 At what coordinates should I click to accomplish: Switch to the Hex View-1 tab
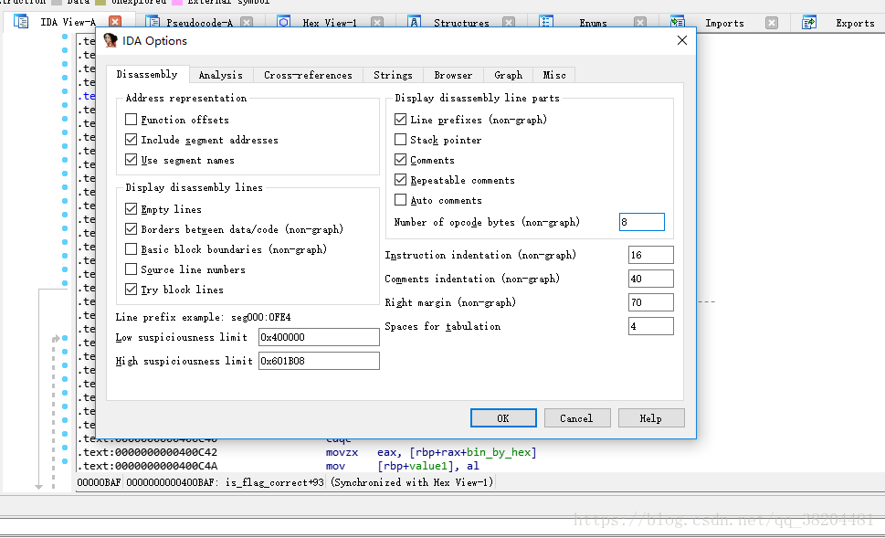pos(330,23)
